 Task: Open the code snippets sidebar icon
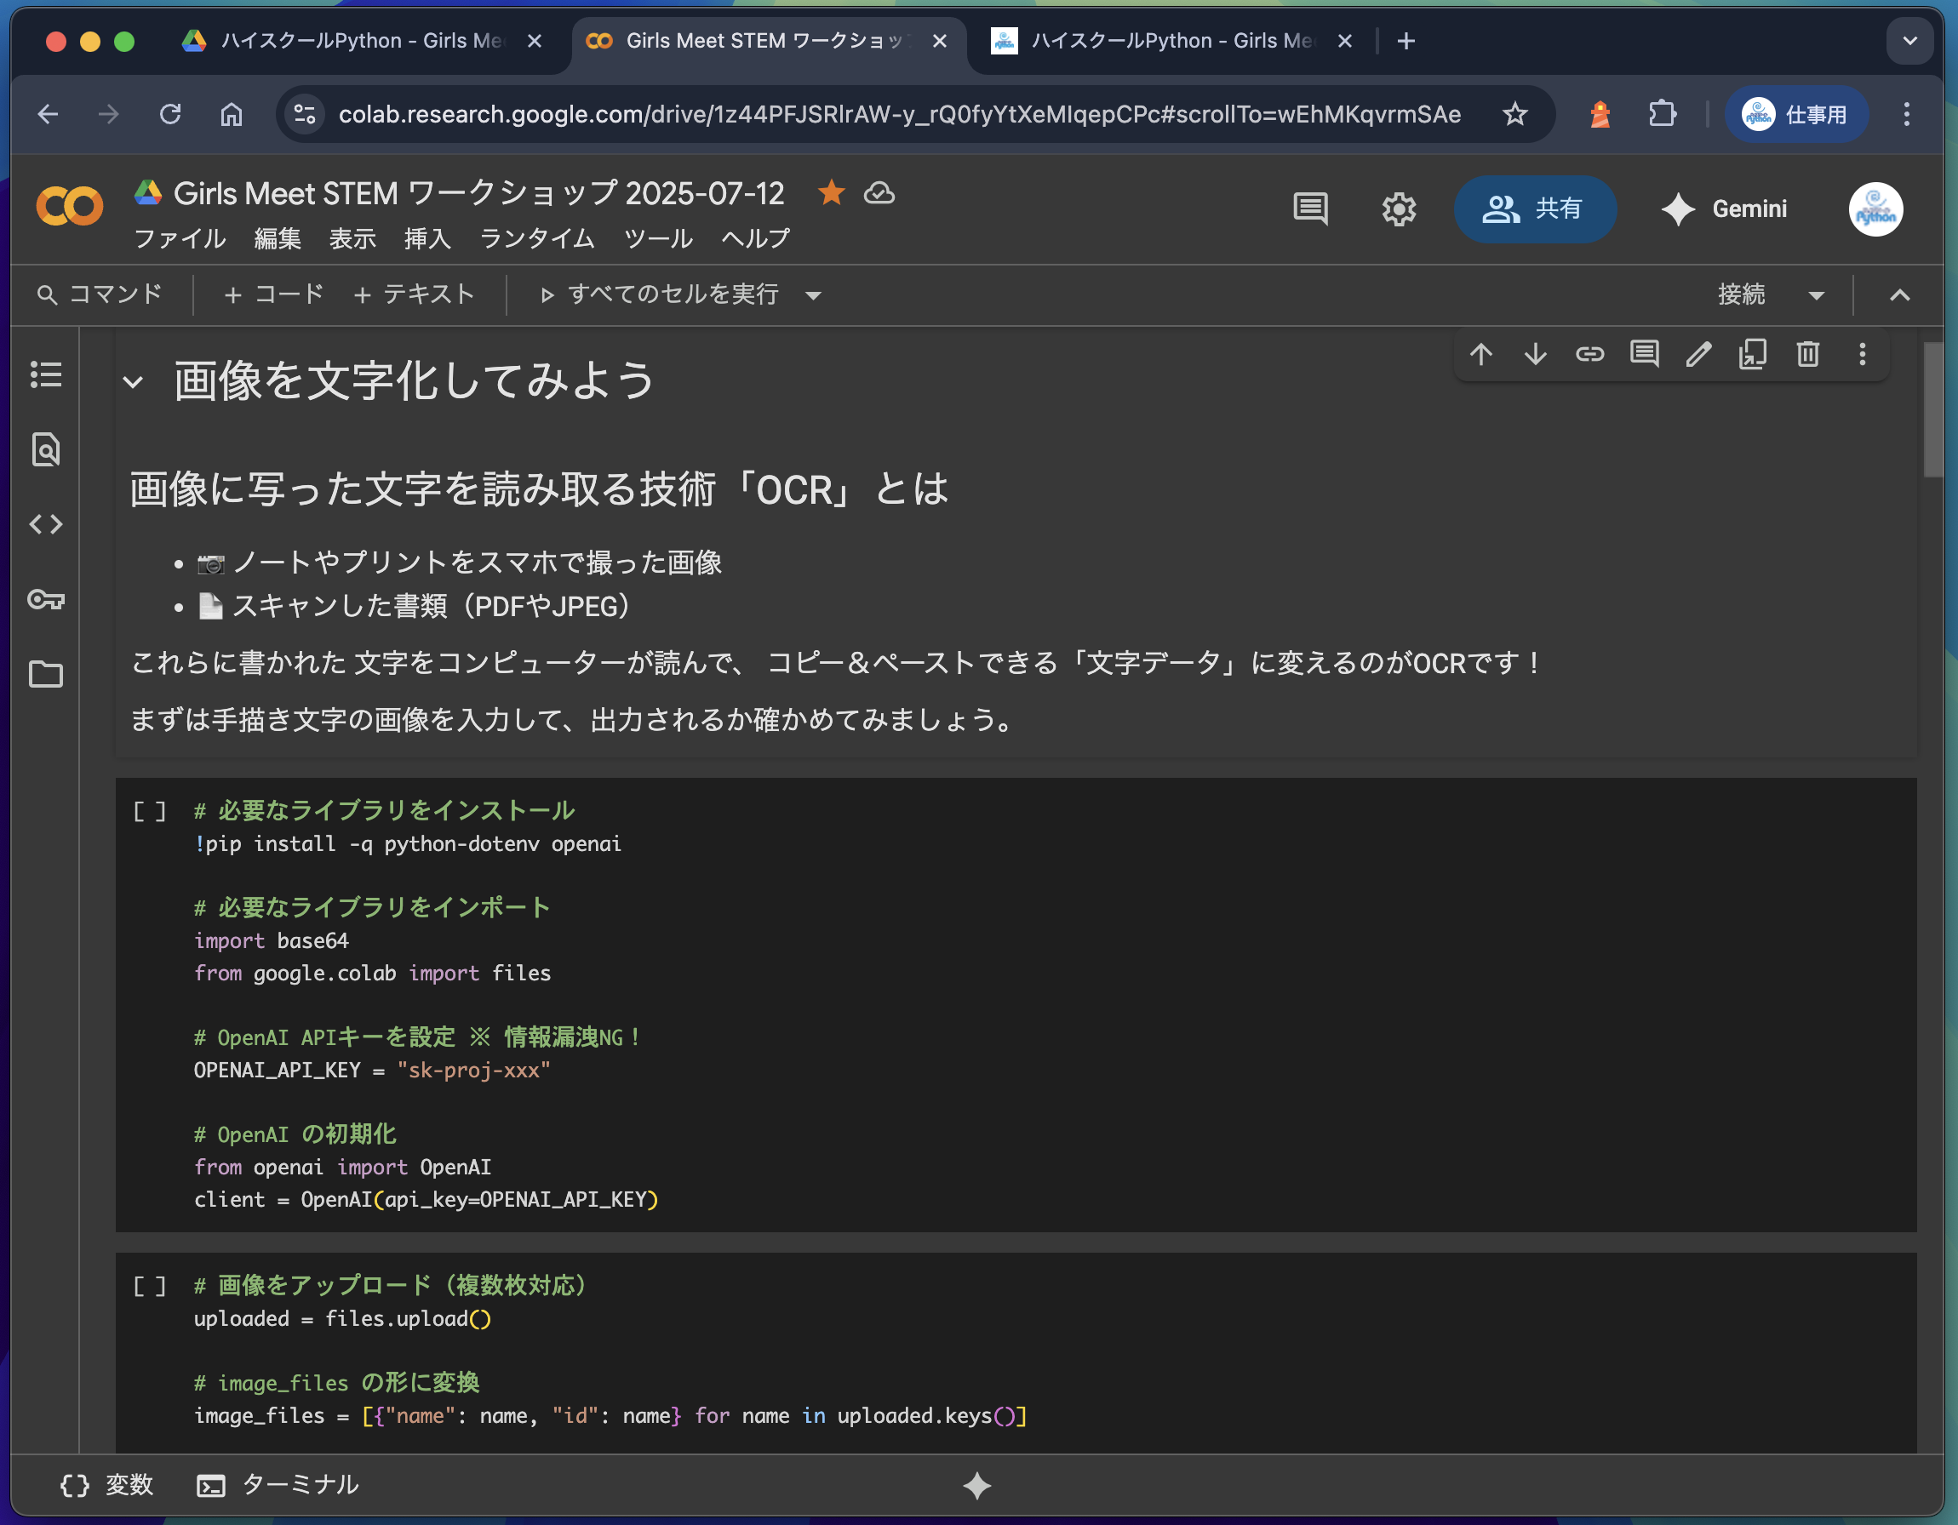(46, 524)
